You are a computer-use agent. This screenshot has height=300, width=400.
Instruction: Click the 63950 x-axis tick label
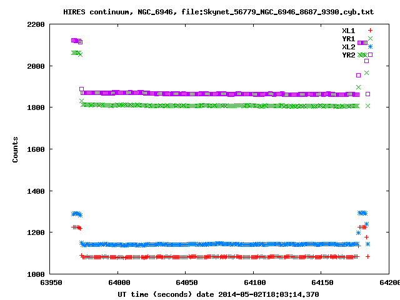click(51, 282)
